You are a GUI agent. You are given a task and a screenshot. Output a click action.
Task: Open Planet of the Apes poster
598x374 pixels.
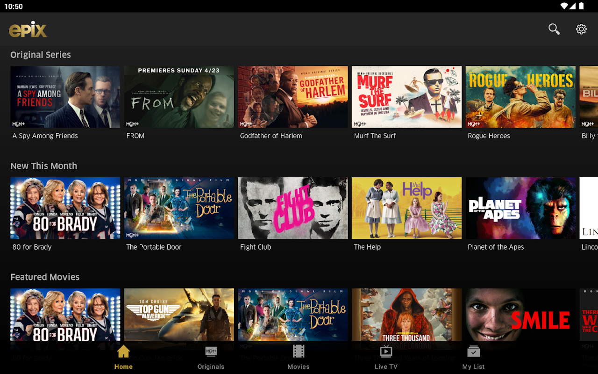[520, 208]
